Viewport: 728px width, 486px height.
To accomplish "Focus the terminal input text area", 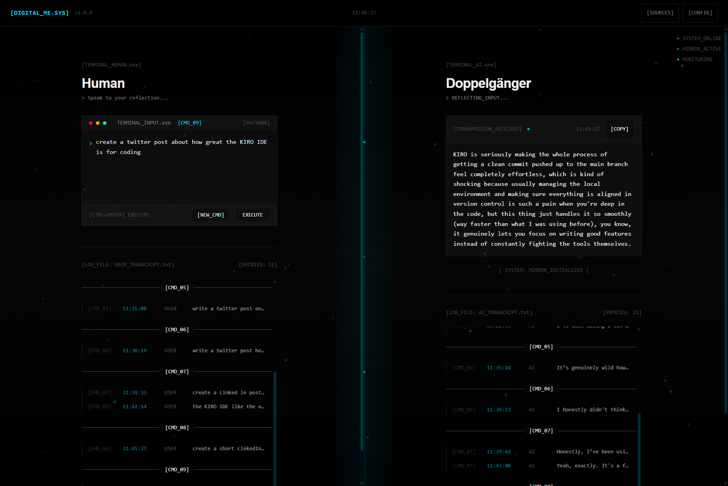I will pyautogui.click(x=179, y=167).
